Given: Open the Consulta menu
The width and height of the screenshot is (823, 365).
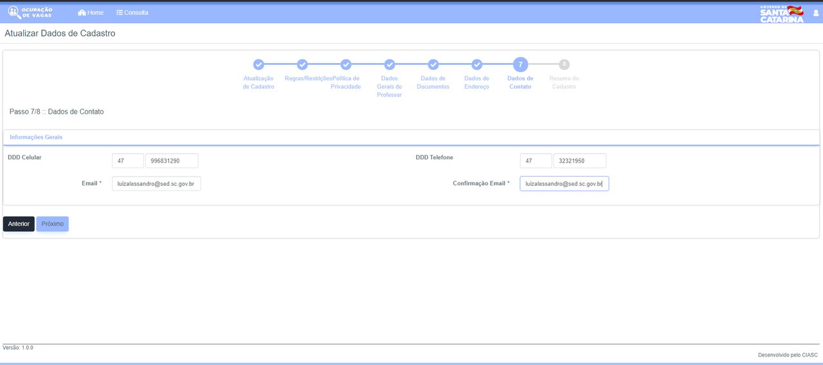Looking at the screenshot, I should [132, 13].
